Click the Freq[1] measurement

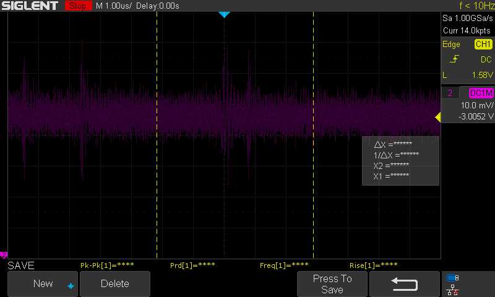(x=284, y=265)
